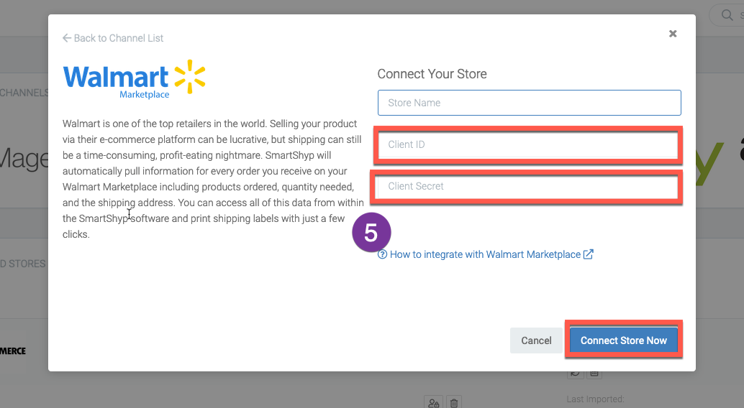This screenshot has width=744, height=408.
Task: Click the Walmart Marketplace logo
Action: coord(135,79)
